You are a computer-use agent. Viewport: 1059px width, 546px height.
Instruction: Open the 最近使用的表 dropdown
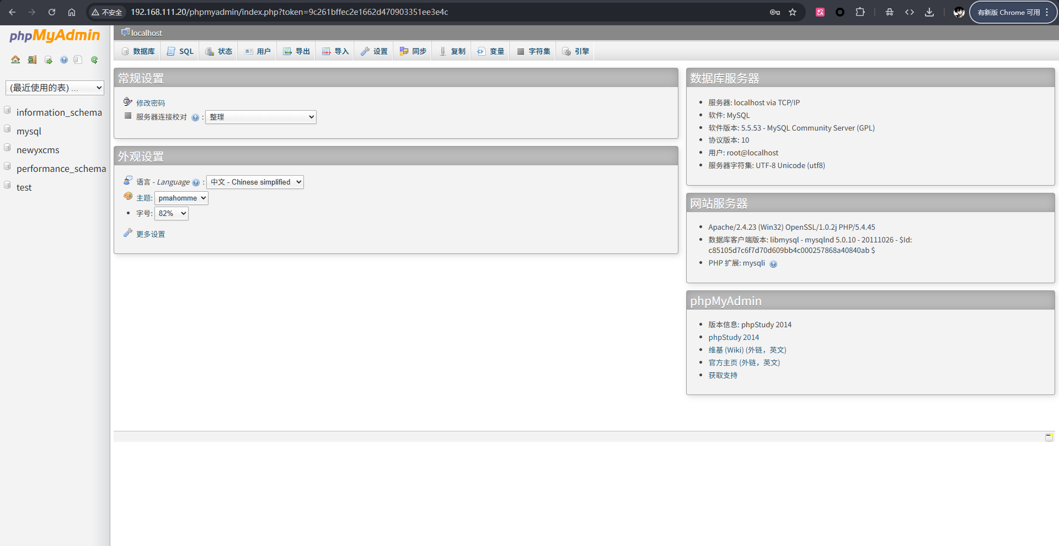point(55,88)
